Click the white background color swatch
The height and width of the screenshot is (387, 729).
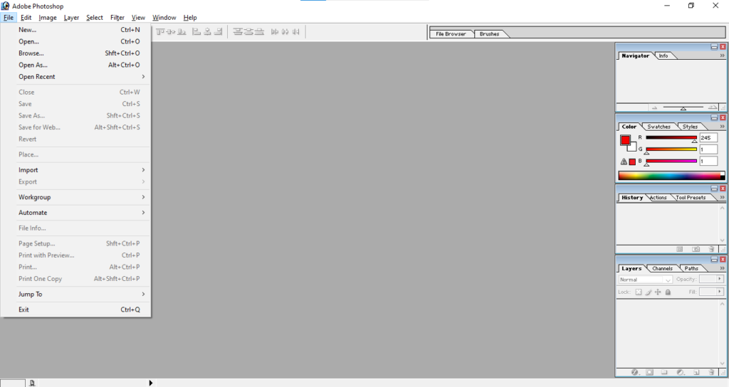click(x=633, y=148)
